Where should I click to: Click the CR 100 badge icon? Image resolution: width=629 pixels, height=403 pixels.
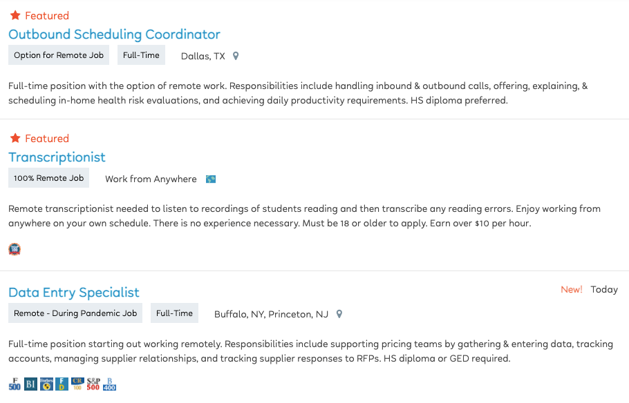coord(77,384)
